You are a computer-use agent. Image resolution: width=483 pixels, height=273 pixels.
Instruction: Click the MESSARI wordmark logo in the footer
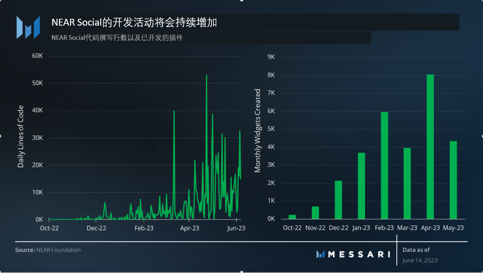pyautogui.click(x=353, y=254)
